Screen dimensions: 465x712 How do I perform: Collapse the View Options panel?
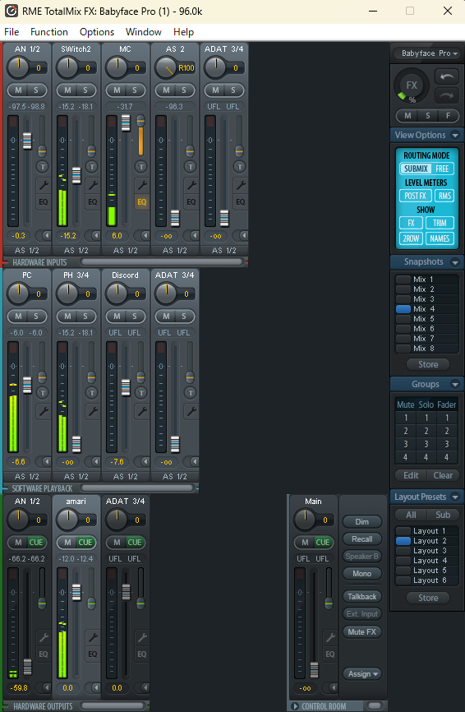[x=454, y=135]
